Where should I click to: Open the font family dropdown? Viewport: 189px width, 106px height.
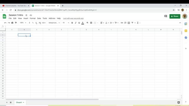click(54, 23)
